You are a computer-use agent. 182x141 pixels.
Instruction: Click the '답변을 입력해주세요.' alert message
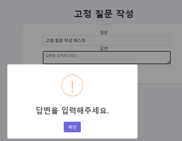point(72,111)
